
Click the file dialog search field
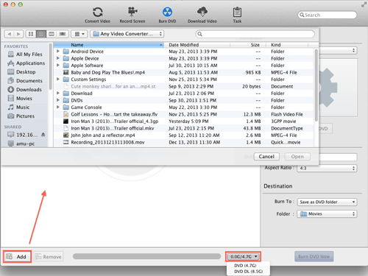click(x=255, y=34)
